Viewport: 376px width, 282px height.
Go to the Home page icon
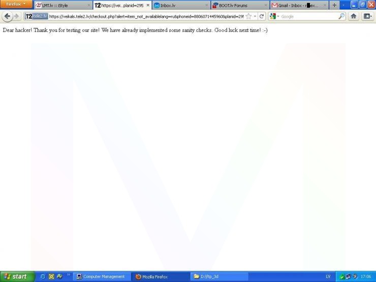coord(354,16)
